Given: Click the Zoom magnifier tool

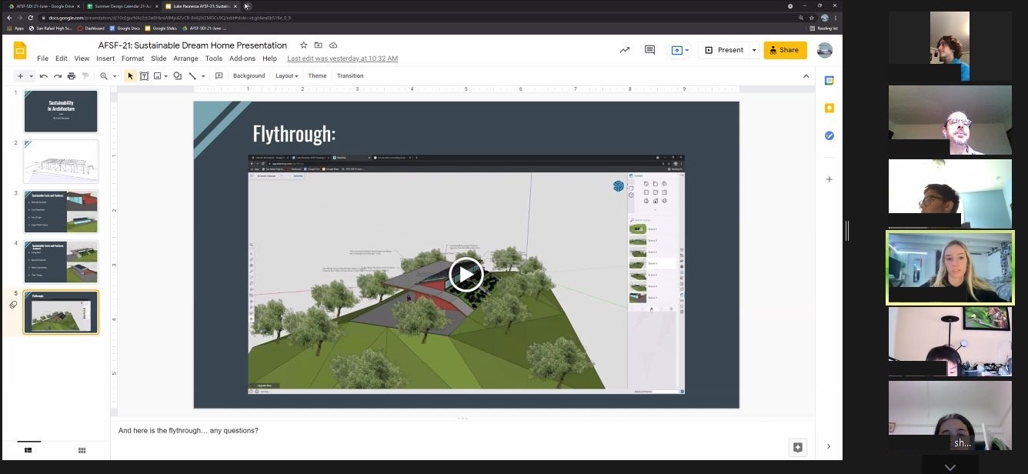Looking at the screenshot, I should click(104, 76).
